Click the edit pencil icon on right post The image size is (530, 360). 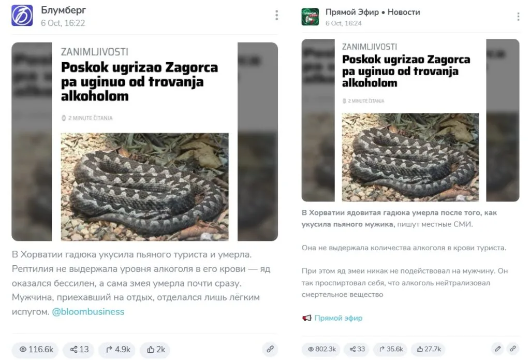[x=497, y=349]
